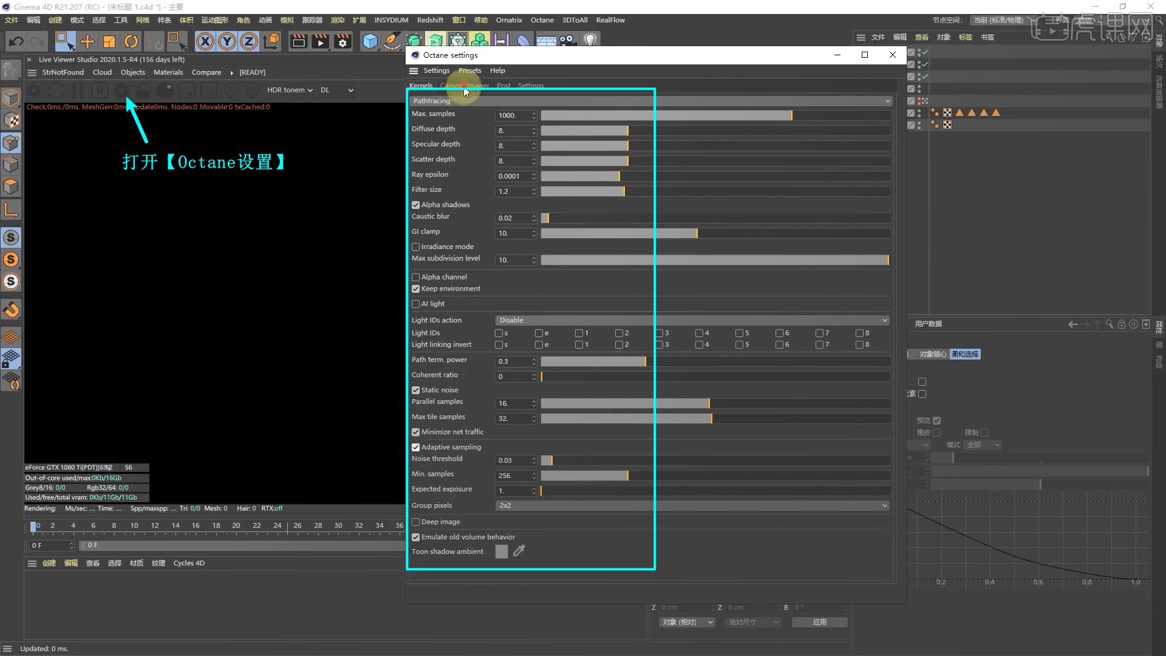Click Render to Picture Viewer icon
Viewport: 1166px width, 656px height.
click(320, 41)
